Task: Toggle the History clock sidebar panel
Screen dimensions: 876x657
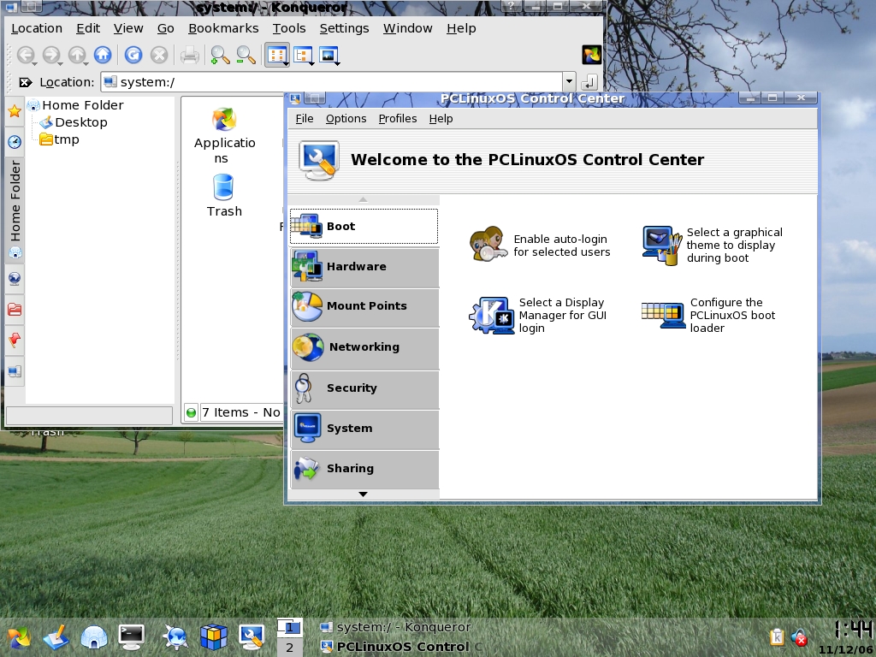Action: click(x=15, y=142)
